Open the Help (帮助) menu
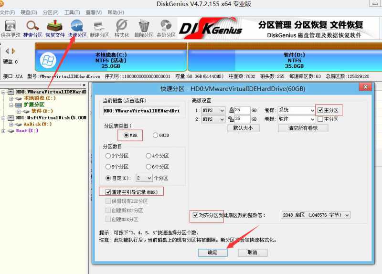 (116, 12)
